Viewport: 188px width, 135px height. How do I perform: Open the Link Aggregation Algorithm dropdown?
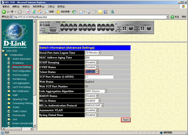(106, 91)
